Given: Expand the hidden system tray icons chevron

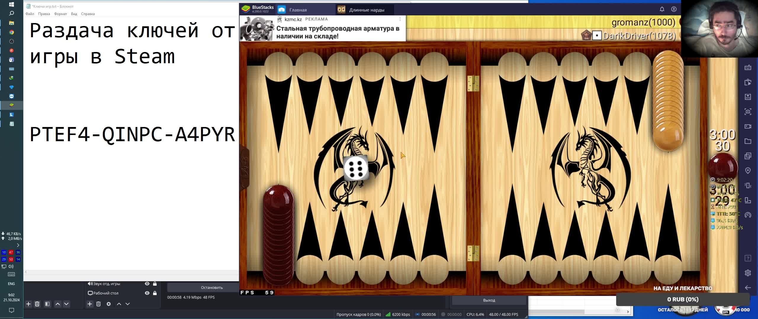Looking at the screenshot, I should click(18, 245).
